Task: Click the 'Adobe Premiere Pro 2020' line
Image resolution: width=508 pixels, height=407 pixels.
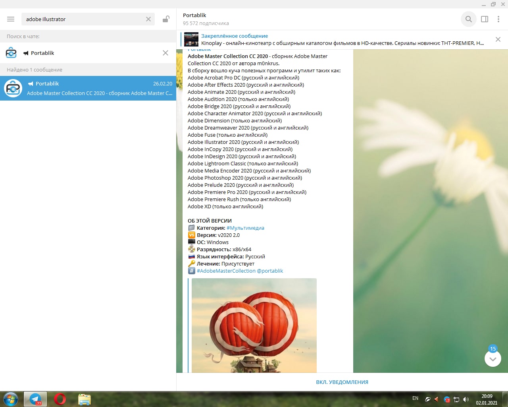Action: (x=247, y=192)
